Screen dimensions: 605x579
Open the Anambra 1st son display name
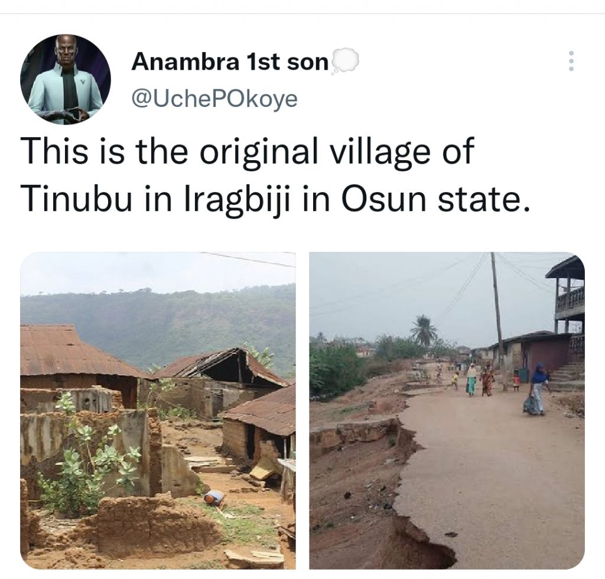click(x=230, y=61)
